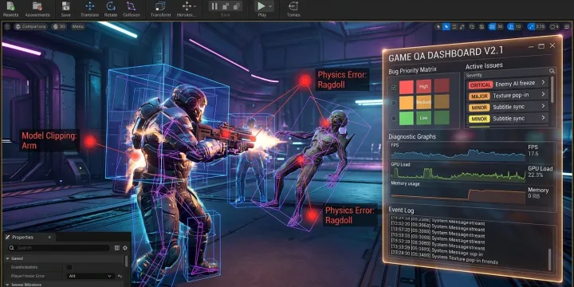
Task: Open the Comparions viewport mode pill
Action: coord(31,27)
